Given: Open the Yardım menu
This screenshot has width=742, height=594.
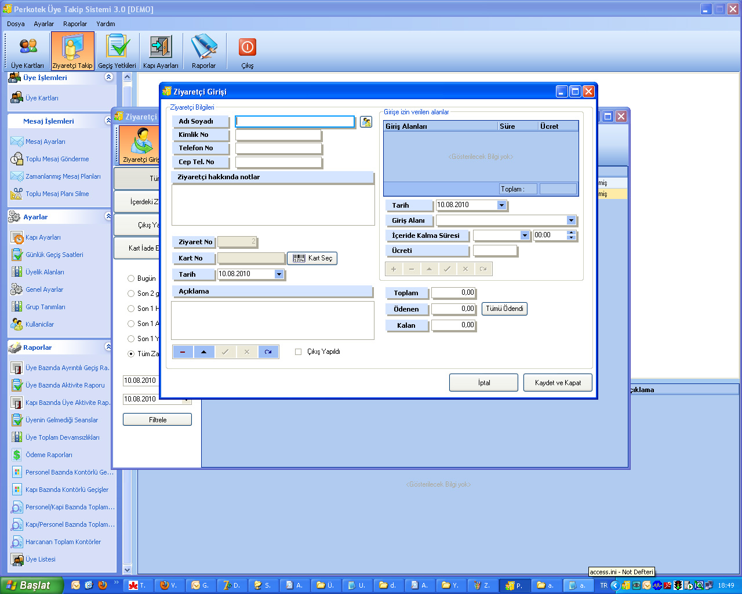Looking at the screenshot, I should point(106,24).
